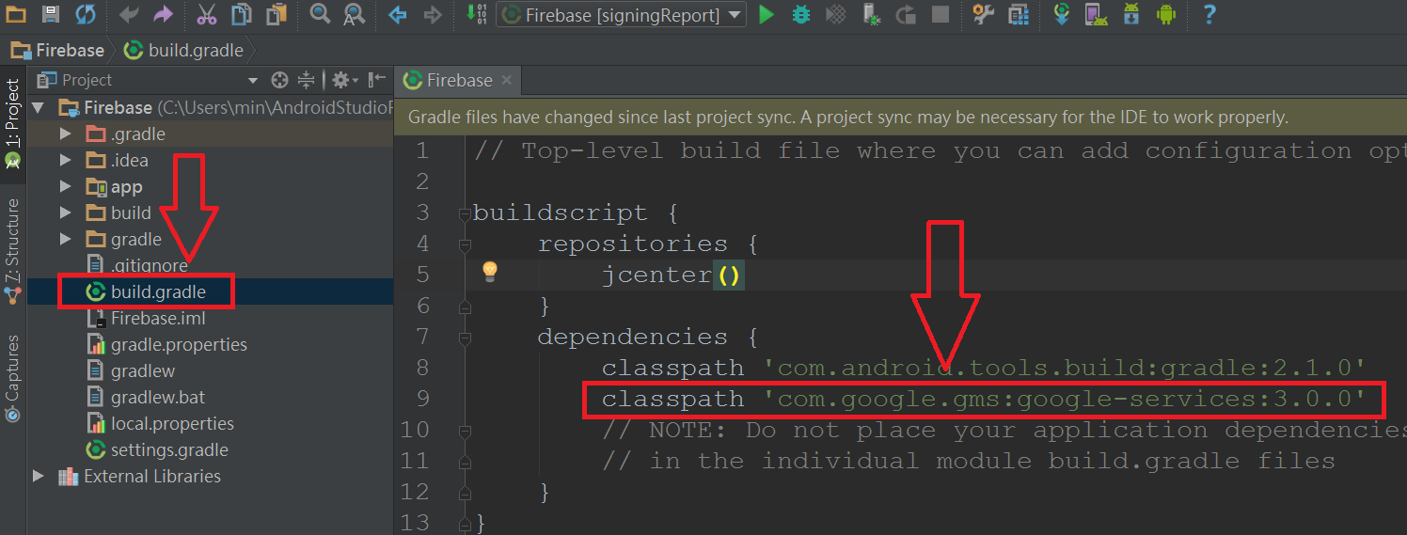Expand the build folder
Viewport: 1407px width, 535px height.
point(65,212)
